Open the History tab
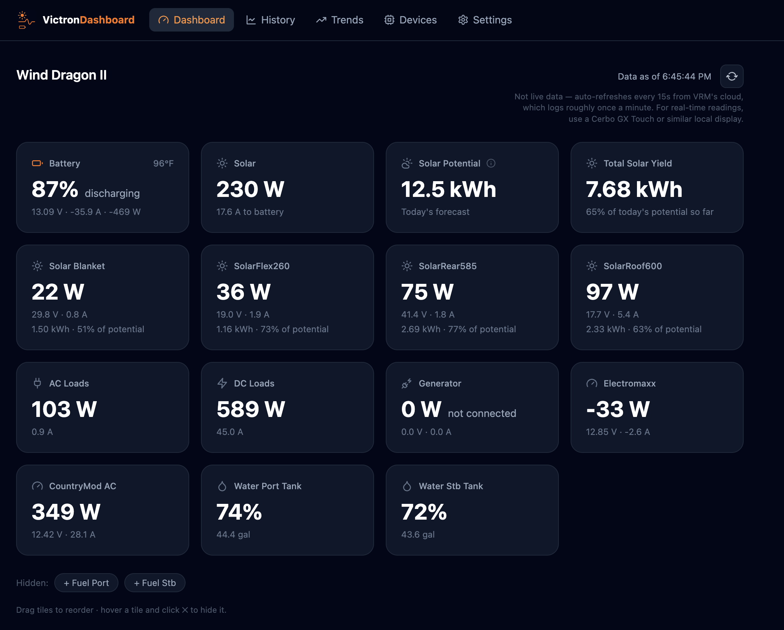Screen dimensions: 784x630 pos(271,20)
